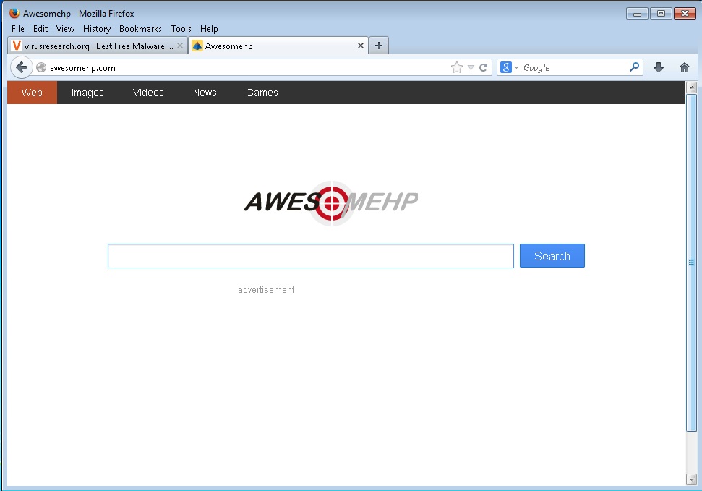Click the globe site identity icon
This screenshot has height=491, width=702.
41,68
